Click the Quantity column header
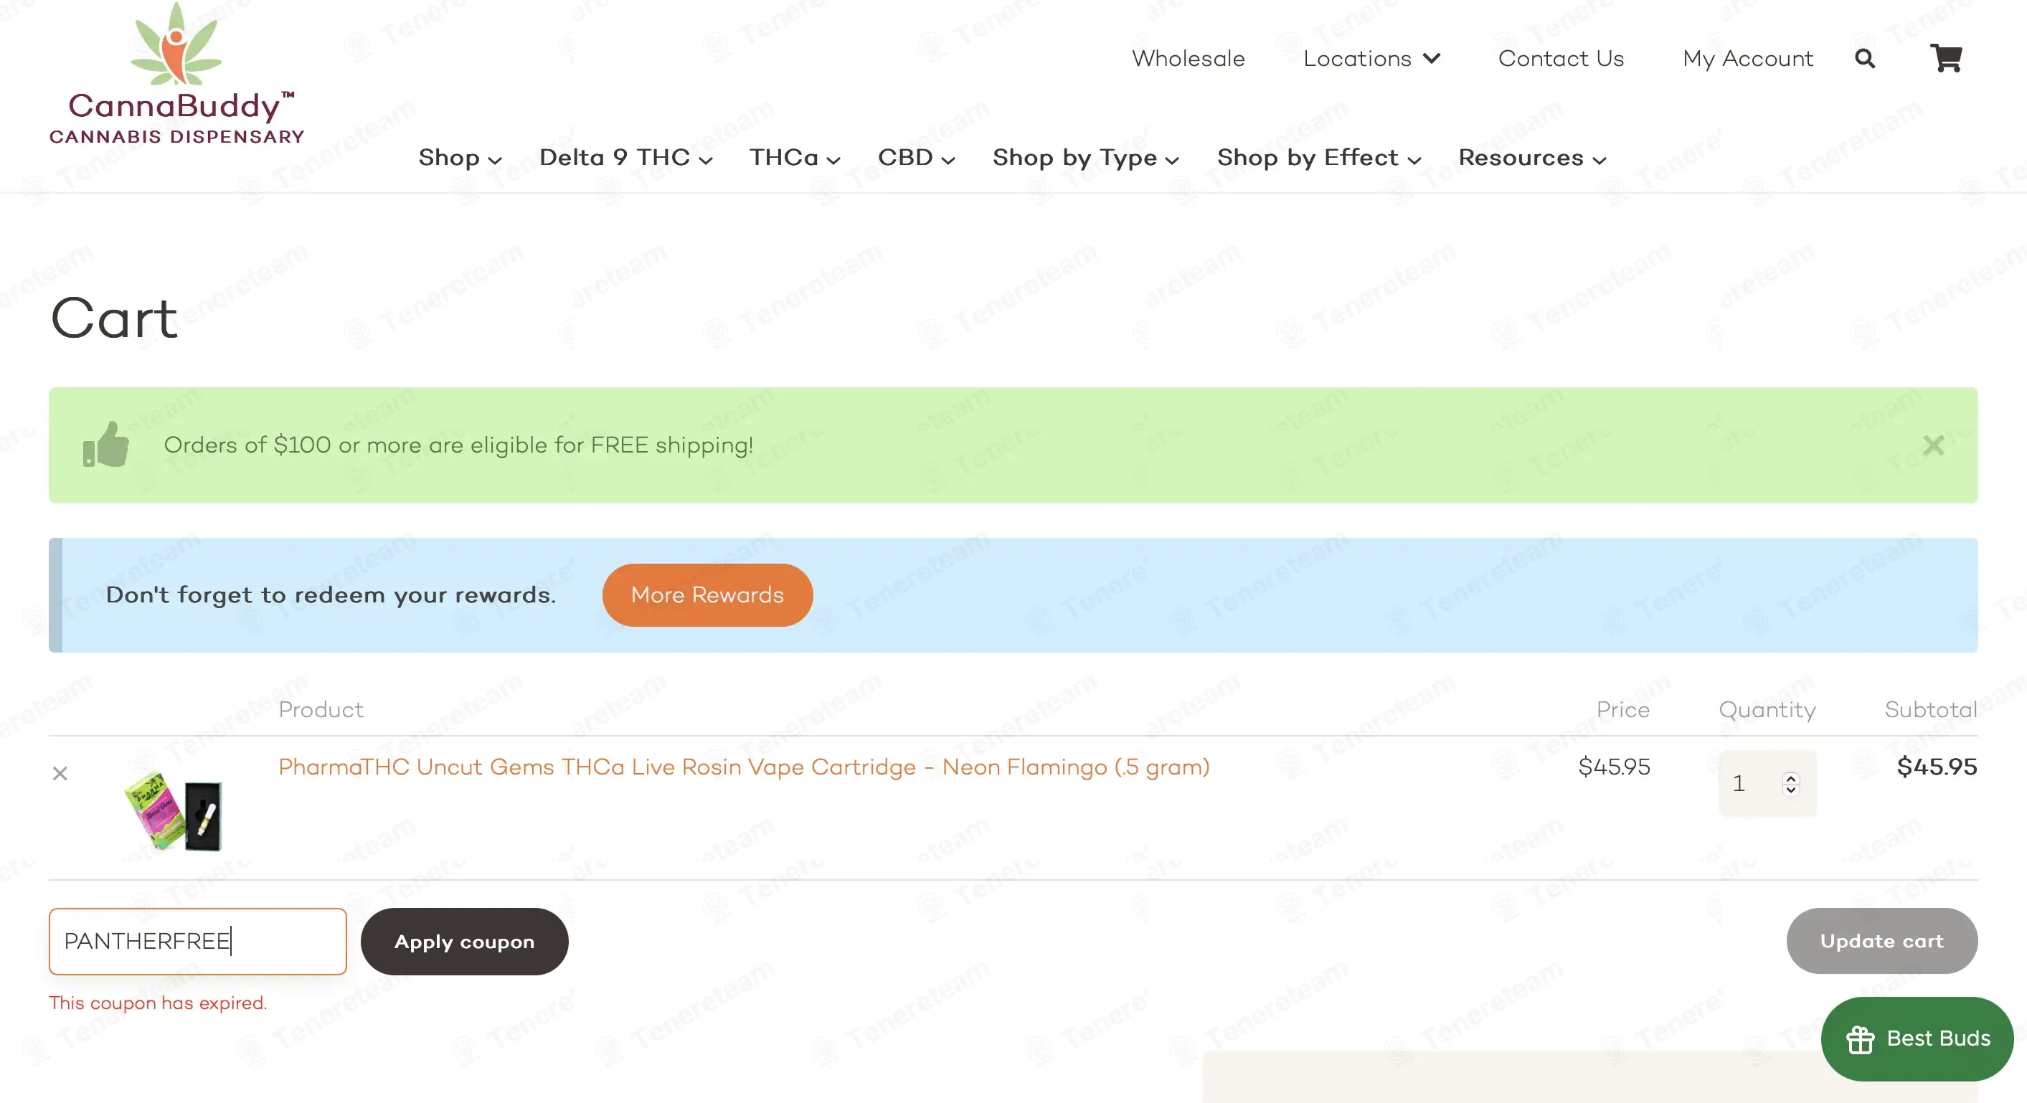The width and height of the screenshot is (2027, 1103). [x=1767, y=709]
